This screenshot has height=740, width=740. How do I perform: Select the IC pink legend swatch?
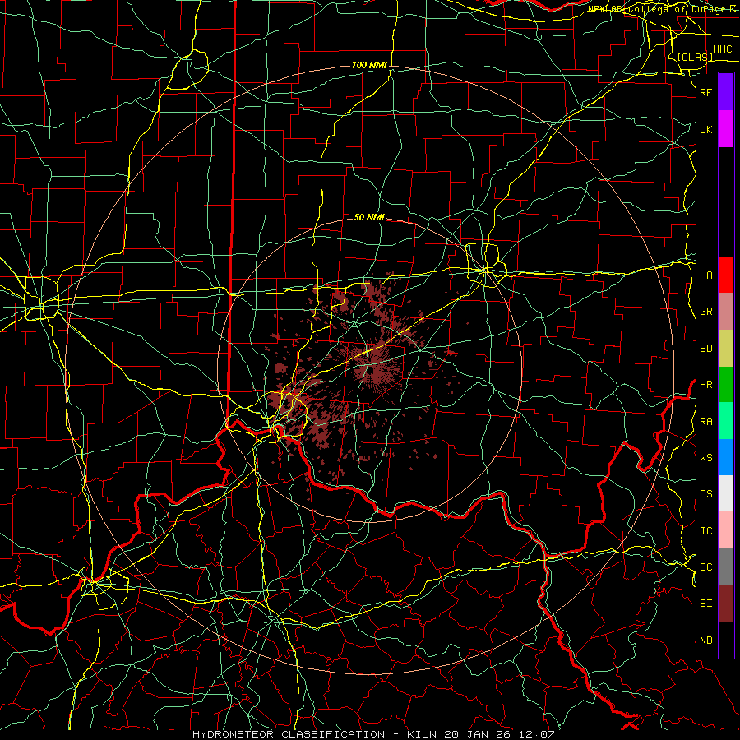[726, 530]
